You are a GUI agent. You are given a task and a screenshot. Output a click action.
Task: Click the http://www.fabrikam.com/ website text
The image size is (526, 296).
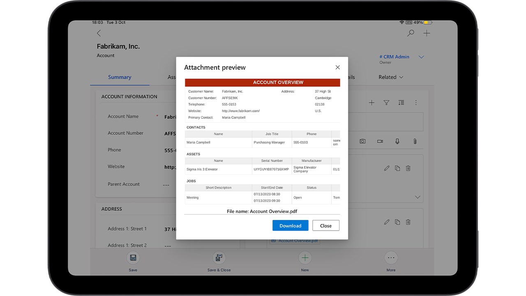(x=241, y=111)
